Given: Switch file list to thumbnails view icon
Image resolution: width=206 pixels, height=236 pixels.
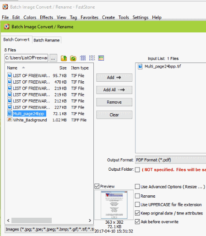Looking at the screenshot, I should coord(101,58).
